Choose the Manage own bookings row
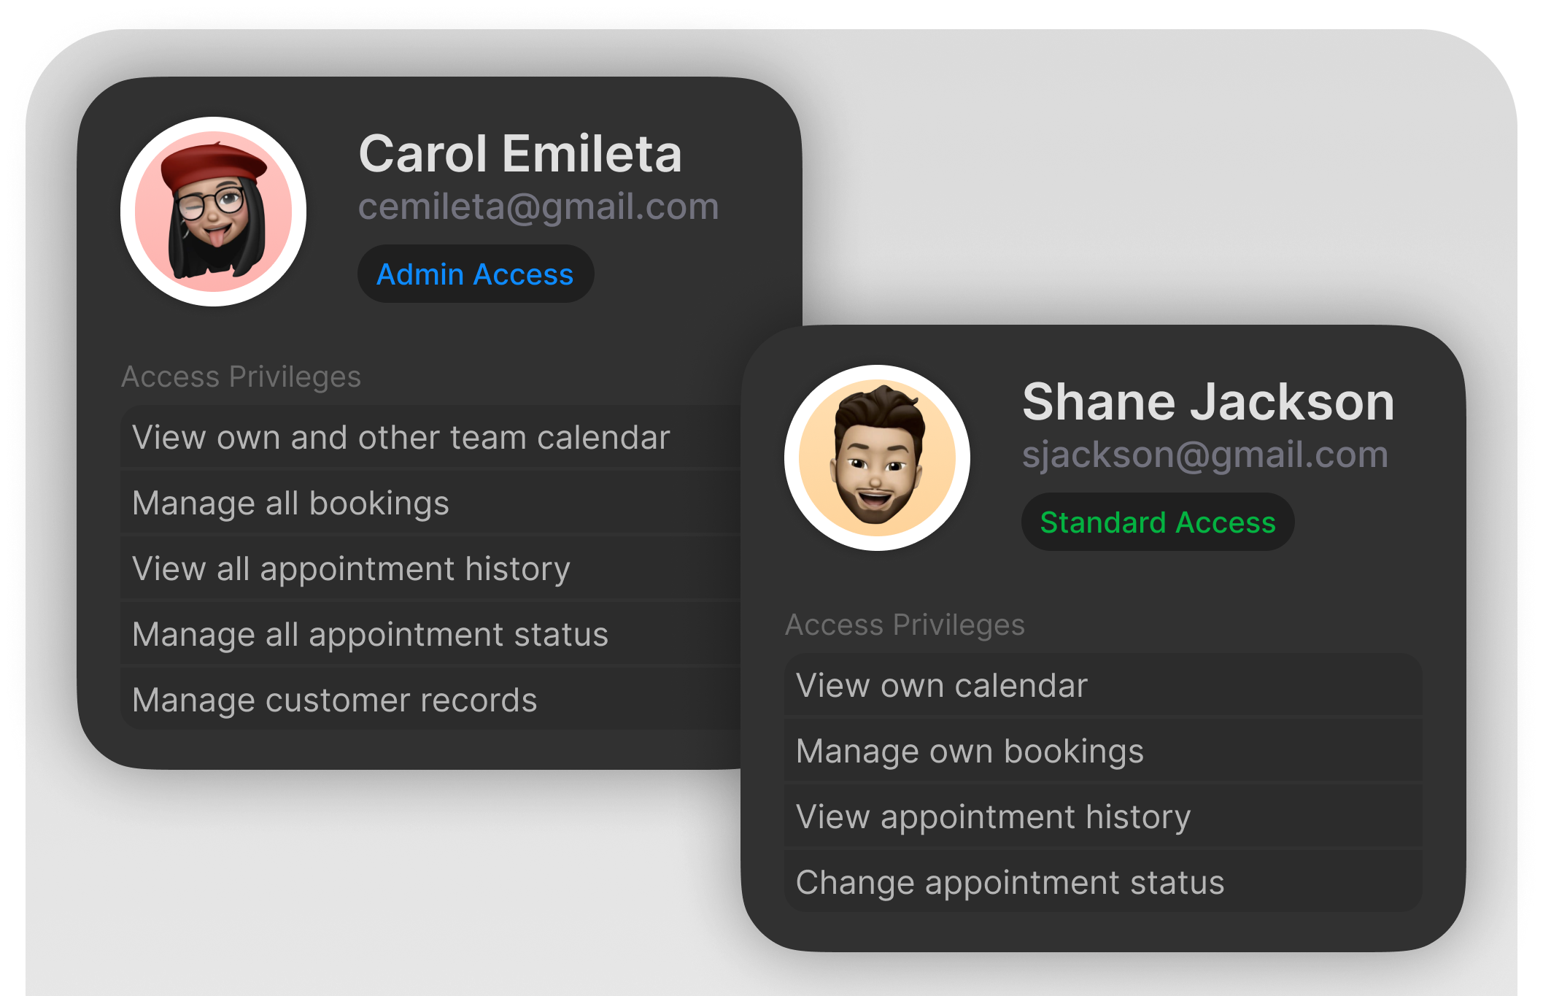The image size is (1543, 996). pos(1103,751)
